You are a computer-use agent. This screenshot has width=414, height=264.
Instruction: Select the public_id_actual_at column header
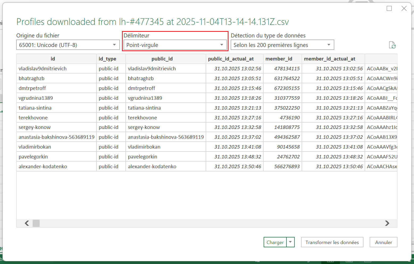click(231, 59)
